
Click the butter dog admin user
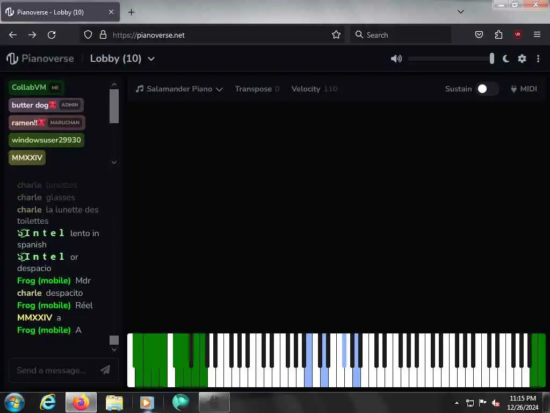pyautogui.click(x=46, y=105)
